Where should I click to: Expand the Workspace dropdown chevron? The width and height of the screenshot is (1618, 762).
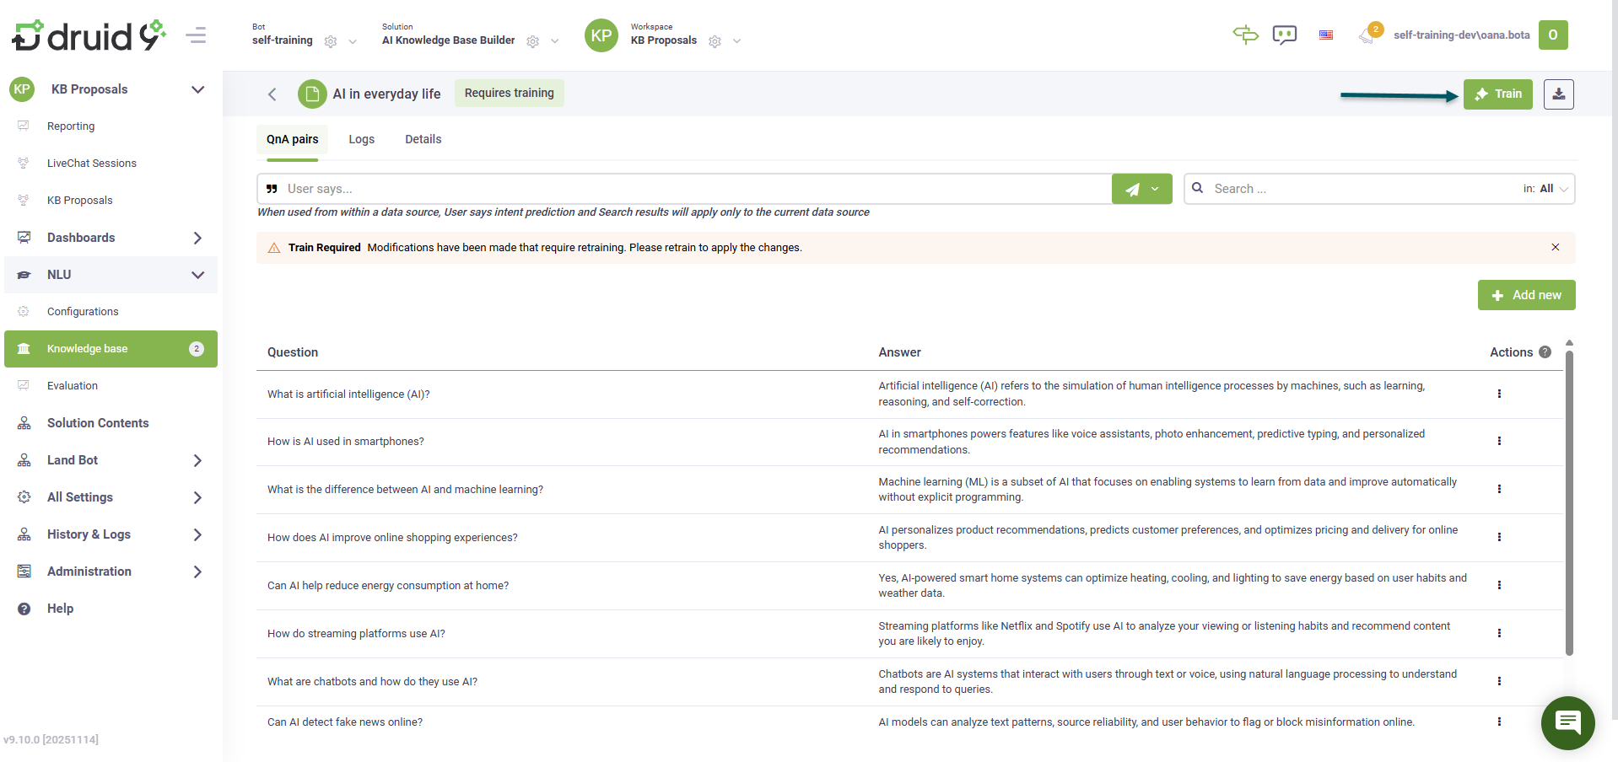(x=737, y=41)
